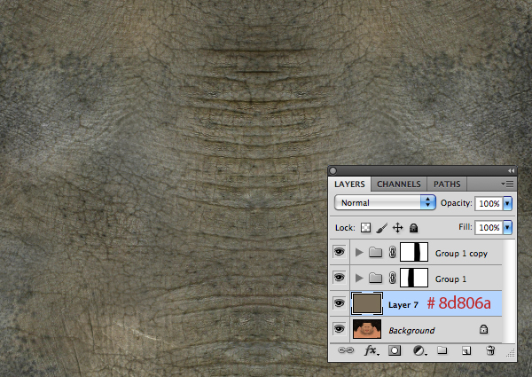This screenshot has height=377, width=532.
Task: Expand the Group 1 disclosure triangle
Action: click(x=359, y=278)
